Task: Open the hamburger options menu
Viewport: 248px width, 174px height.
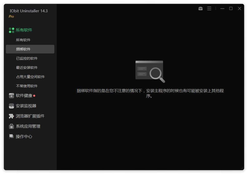Action: tap(209, 8)
